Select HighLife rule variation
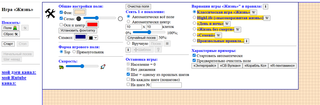Image resolution: width=320 pixels, height=105 pixels. (x=194, y=18)
